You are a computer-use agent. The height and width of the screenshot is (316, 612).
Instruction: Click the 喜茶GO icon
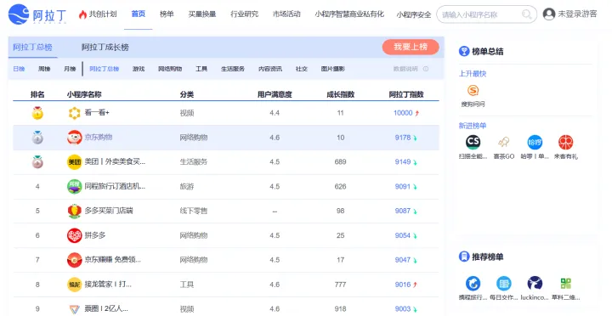click(504, 142)
